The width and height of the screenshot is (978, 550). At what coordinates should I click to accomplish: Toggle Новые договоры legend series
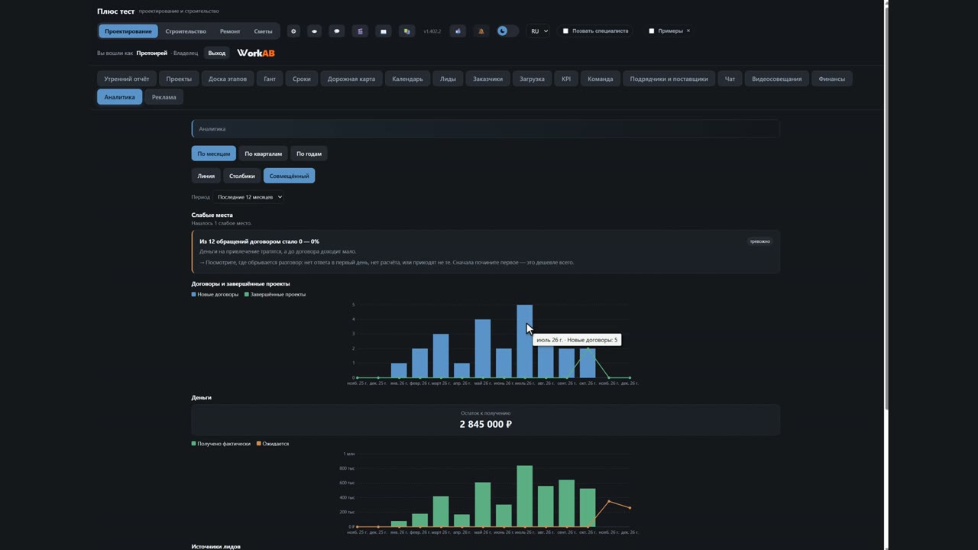pyautogui.click(x=215, y=294)
